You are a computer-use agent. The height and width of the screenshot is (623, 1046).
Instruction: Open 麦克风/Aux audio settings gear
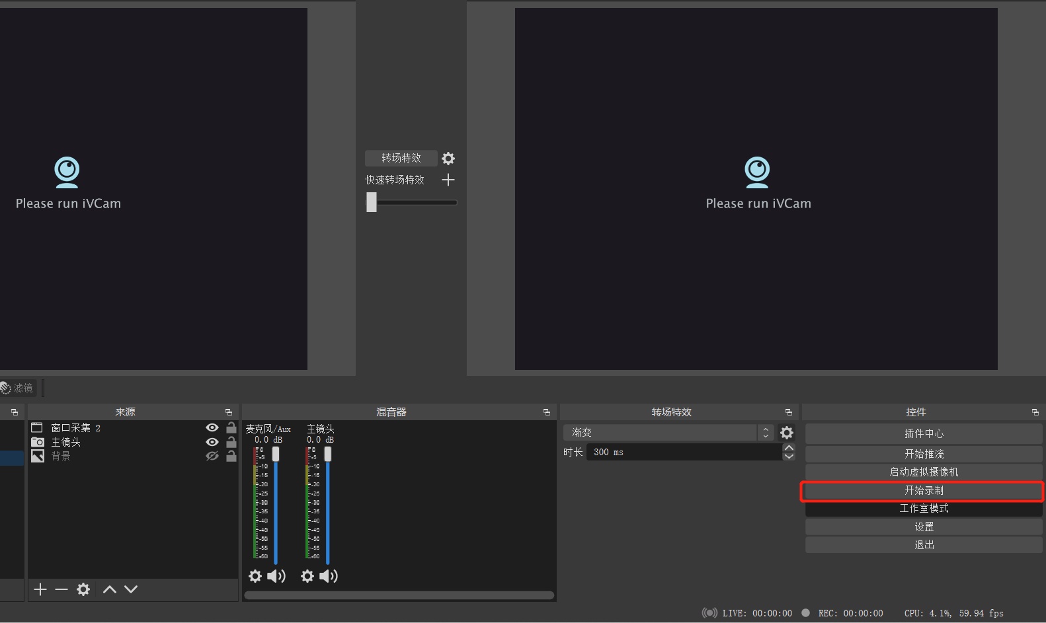[255, 576]
